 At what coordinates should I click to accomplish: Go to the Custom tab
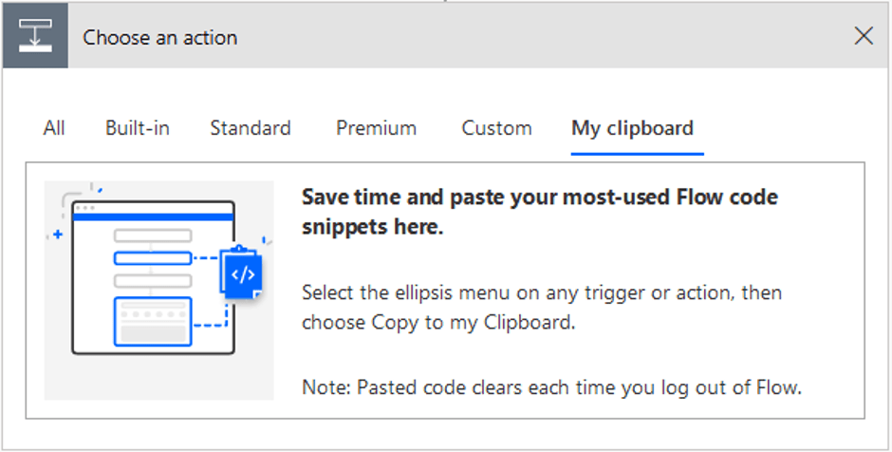click(496, 128)
